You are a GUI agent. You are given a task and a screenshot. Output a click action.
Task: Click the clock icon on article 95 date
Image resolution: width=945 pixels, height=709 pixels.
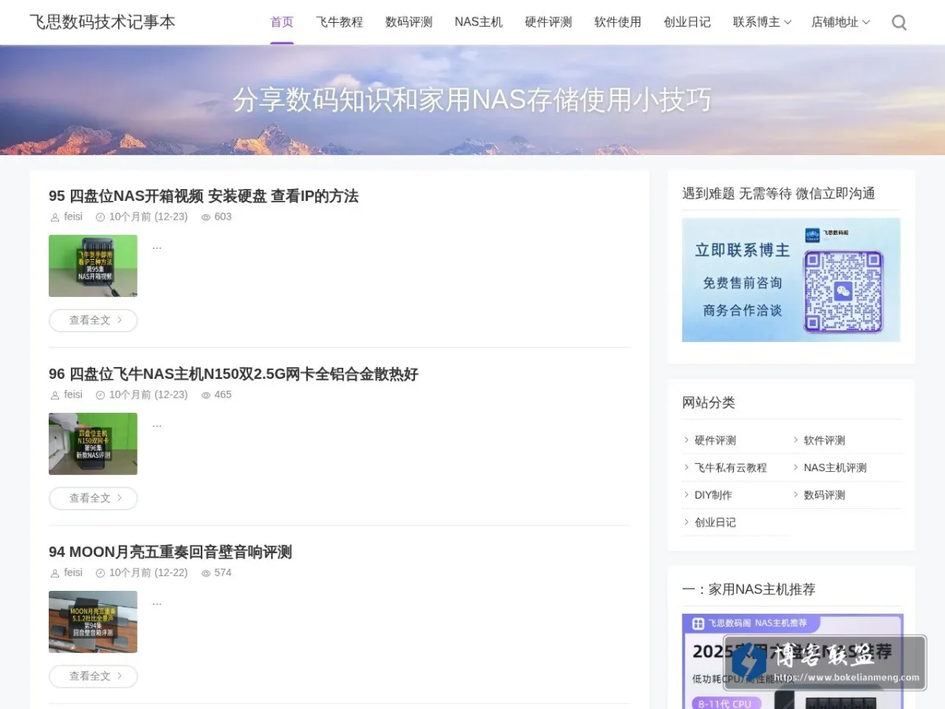(x=100, y=217)
